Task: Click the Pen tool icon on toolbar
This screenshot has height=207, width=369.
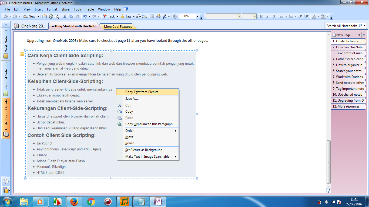Action: pos(164,16)
